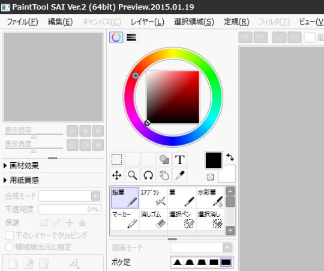
Task: Toggle protect-all lock icon beside 保護
Action: tap(82, 222)
